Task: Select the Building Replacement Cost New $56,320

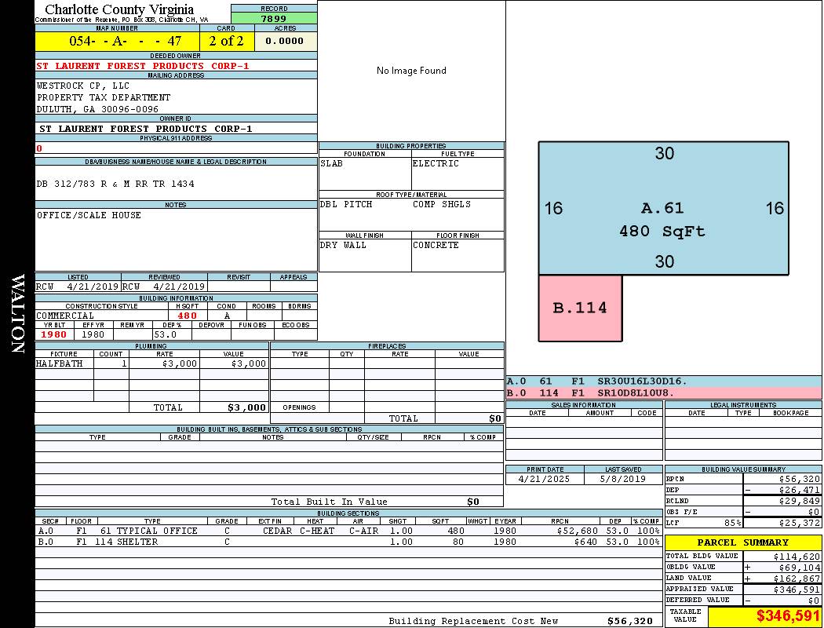Action: coord(629,621)
